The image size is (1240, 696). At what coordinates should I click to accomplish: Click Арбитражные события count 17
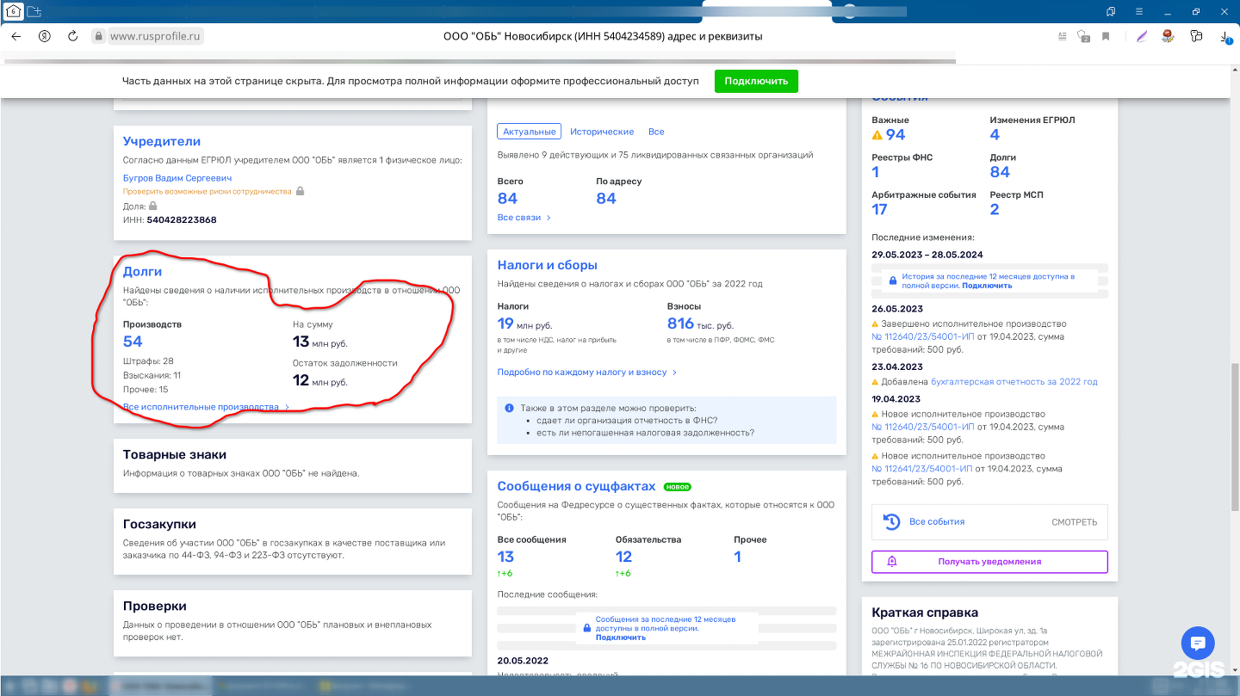[x=879, y=210]
